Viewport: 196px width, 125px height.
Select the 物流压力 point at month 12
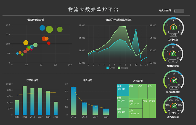pos(147,45)
